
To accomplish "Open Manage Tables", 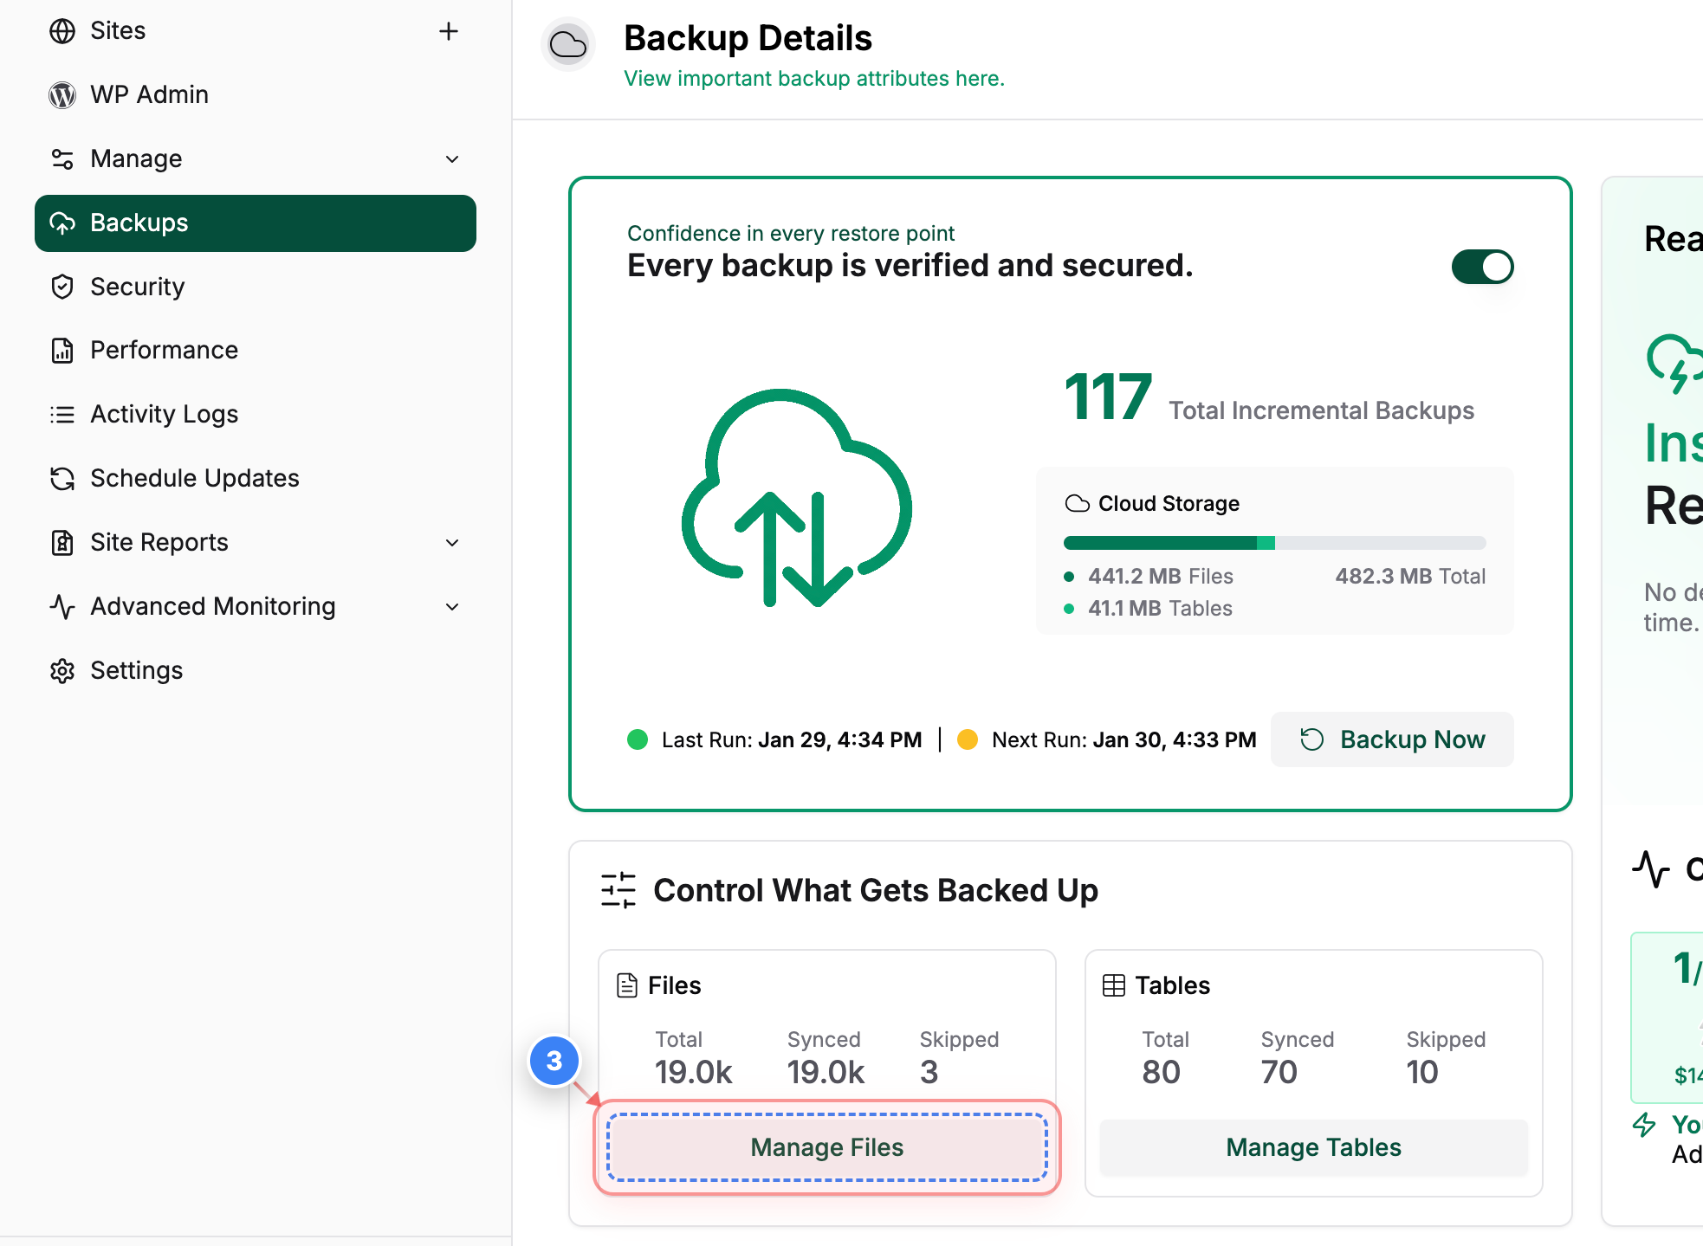I will 1313,1147.
